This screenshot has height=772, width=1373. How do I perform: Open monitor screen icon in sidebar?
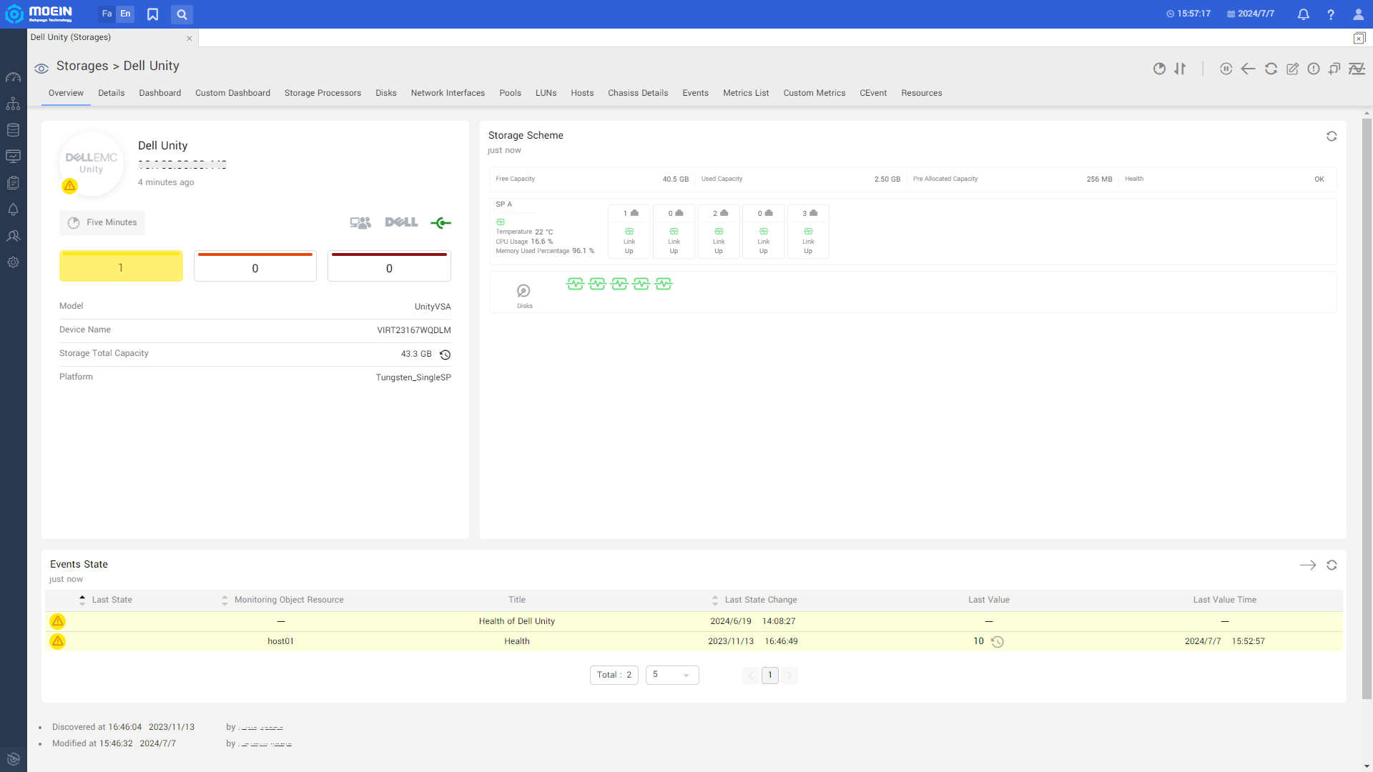13,157
